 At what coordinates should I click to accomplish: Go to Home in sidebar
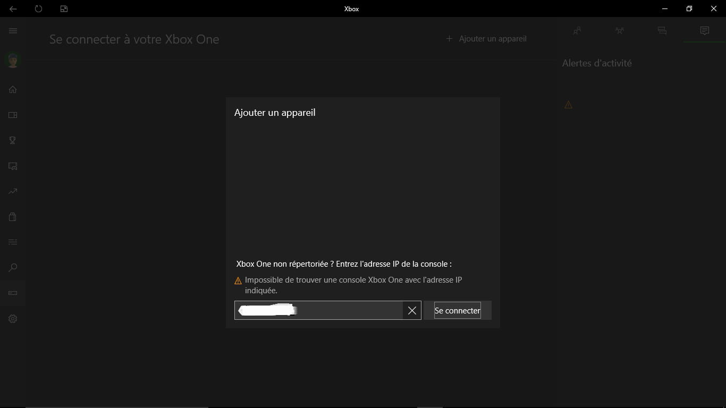click(x=13, y=89)
